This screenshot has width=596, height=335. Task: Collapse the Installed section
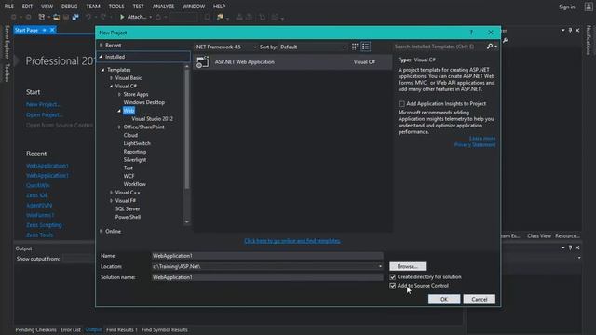coord(102,57)
